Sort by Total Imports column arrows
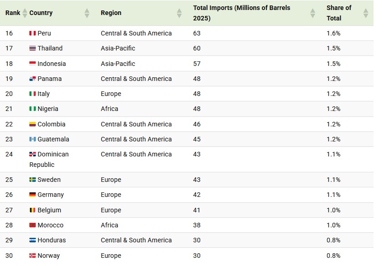The height and width of the screenshot is (266, 384). [x=312, y=13]
